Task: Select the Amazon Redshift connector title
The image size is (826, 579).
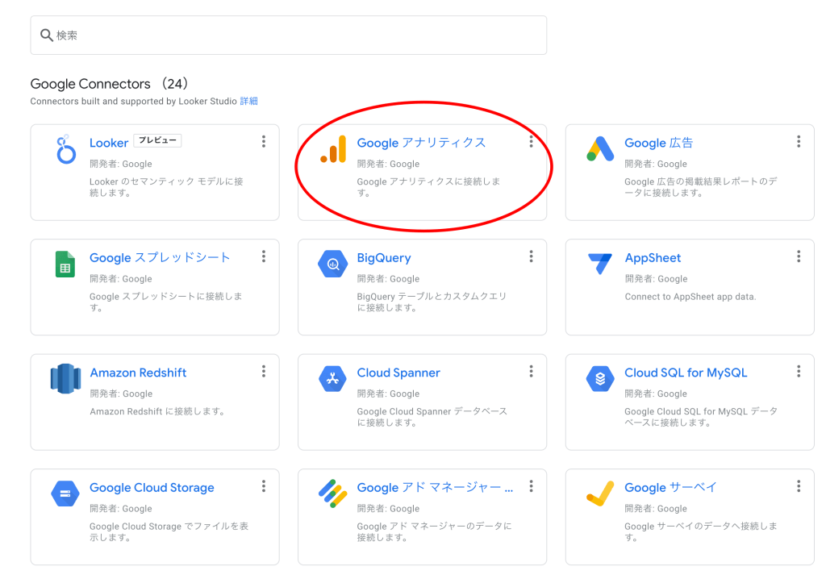Action: pos(138,373)
